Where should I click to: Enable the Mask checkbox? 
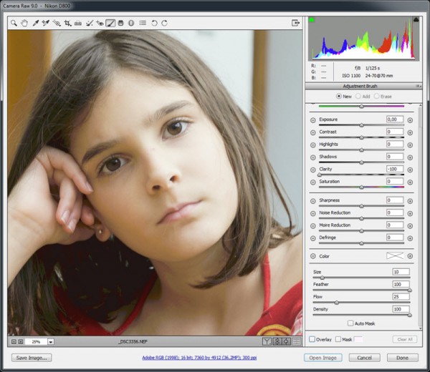click(338, 339)
